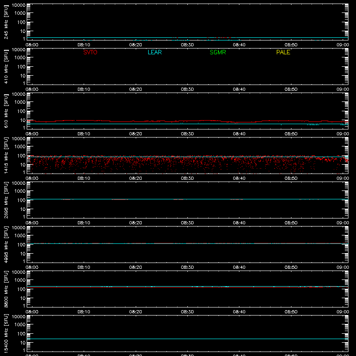The width and height of the screenshot is (356, 356).
Task: Click the 10 tick on 1415 MHz axis
Action: coord(23,165)
